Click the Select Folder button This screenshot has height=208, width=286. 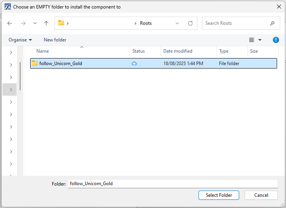tap(219, 195)
